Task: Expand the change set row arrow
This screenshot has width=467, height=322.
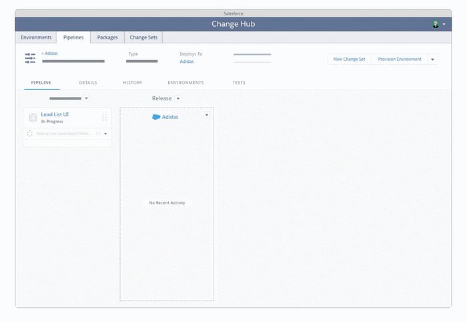Action: click(105, 134)
